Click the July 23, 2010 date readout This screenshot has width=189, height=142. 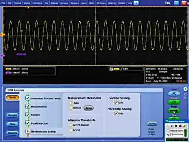click(160, 81)
